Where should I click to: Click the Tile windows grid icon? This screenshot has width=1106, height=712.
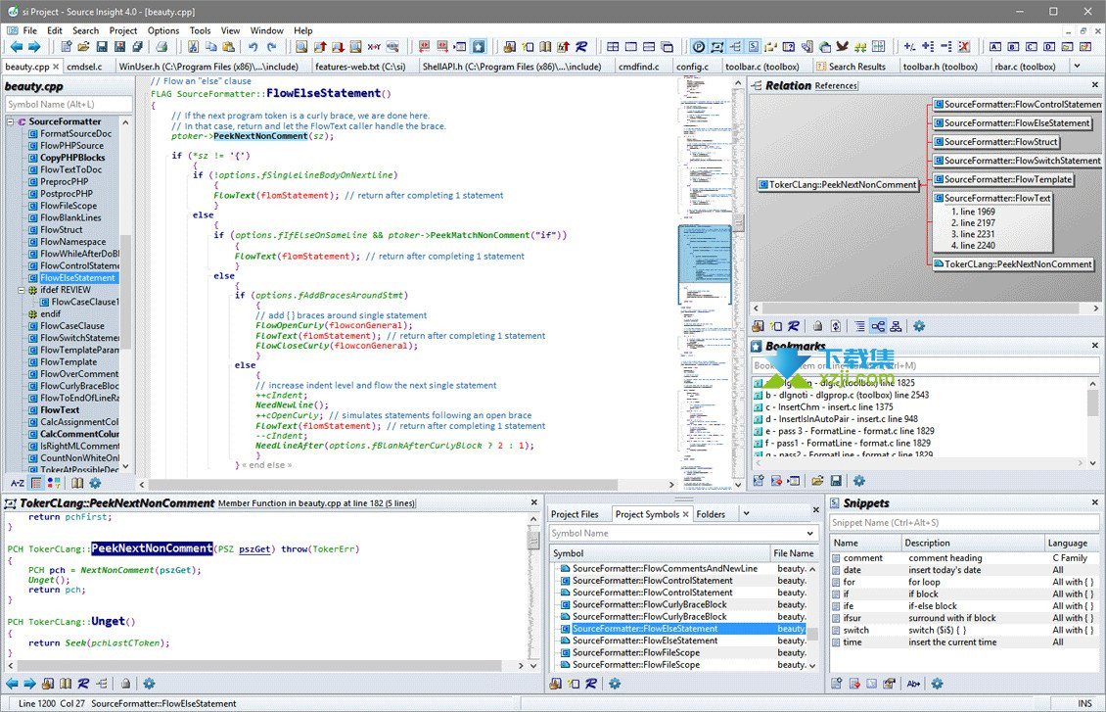coord(613,47)
